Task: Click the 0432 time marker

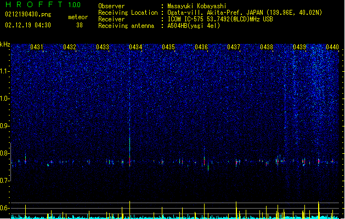Action: click(x=70, y=47)
